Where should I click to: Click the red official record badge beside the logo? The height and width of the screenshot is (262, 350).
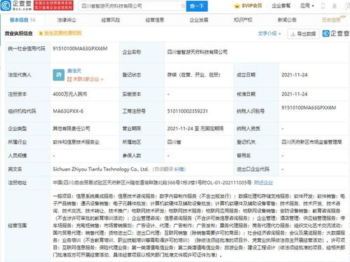point(53,6)
